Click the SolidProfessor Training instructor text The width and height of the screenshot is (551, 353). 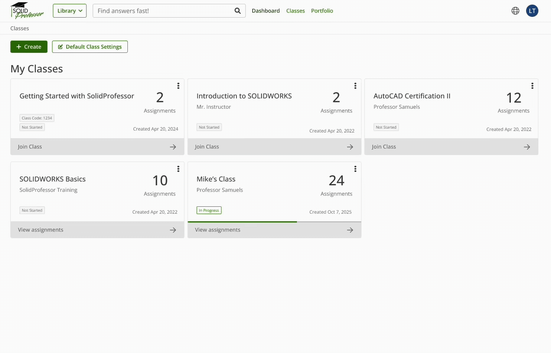pyautogui.click(x=48, y=190)
